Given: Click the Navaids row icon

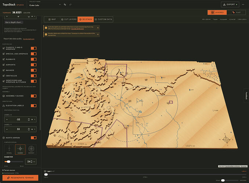Looking at the screenshot, I should (x=4, y=70).
